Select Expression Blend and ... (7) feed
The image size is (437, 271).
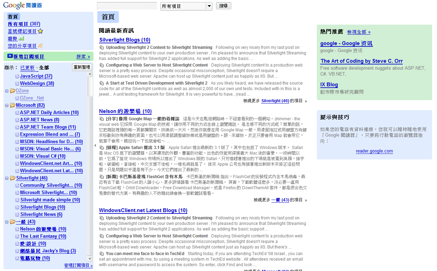point(50,134)
